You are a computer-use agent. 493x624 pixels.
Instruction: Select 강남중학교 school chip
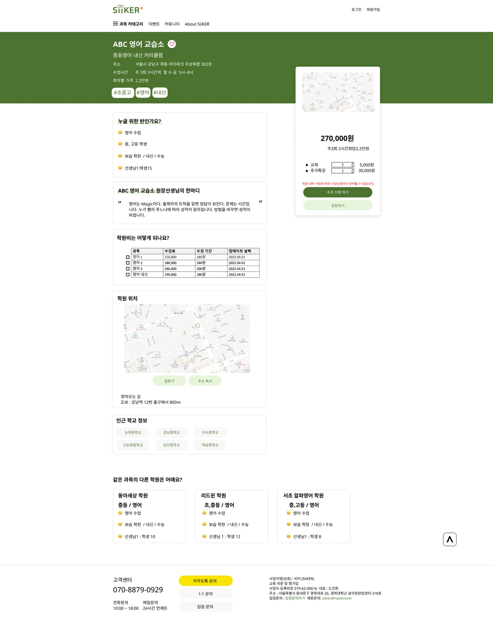point(171,432)
